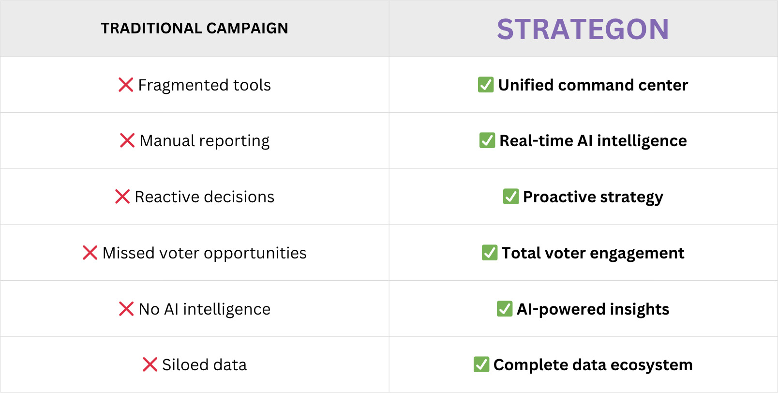Select the Missed voter opportunities text
This screenshot has height=393, width=778.
click(205, 253)
